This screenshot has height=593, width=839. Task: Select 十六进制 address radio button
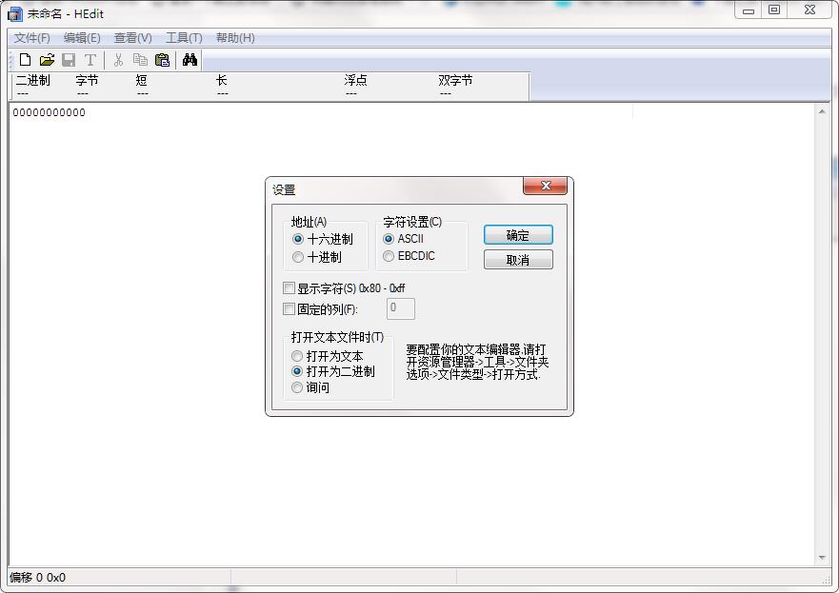(323, 239)
